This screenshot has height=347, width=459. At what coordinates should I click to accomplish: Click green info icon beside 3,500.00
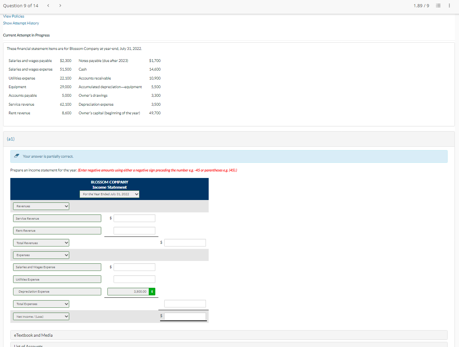[x=152, y=292]
